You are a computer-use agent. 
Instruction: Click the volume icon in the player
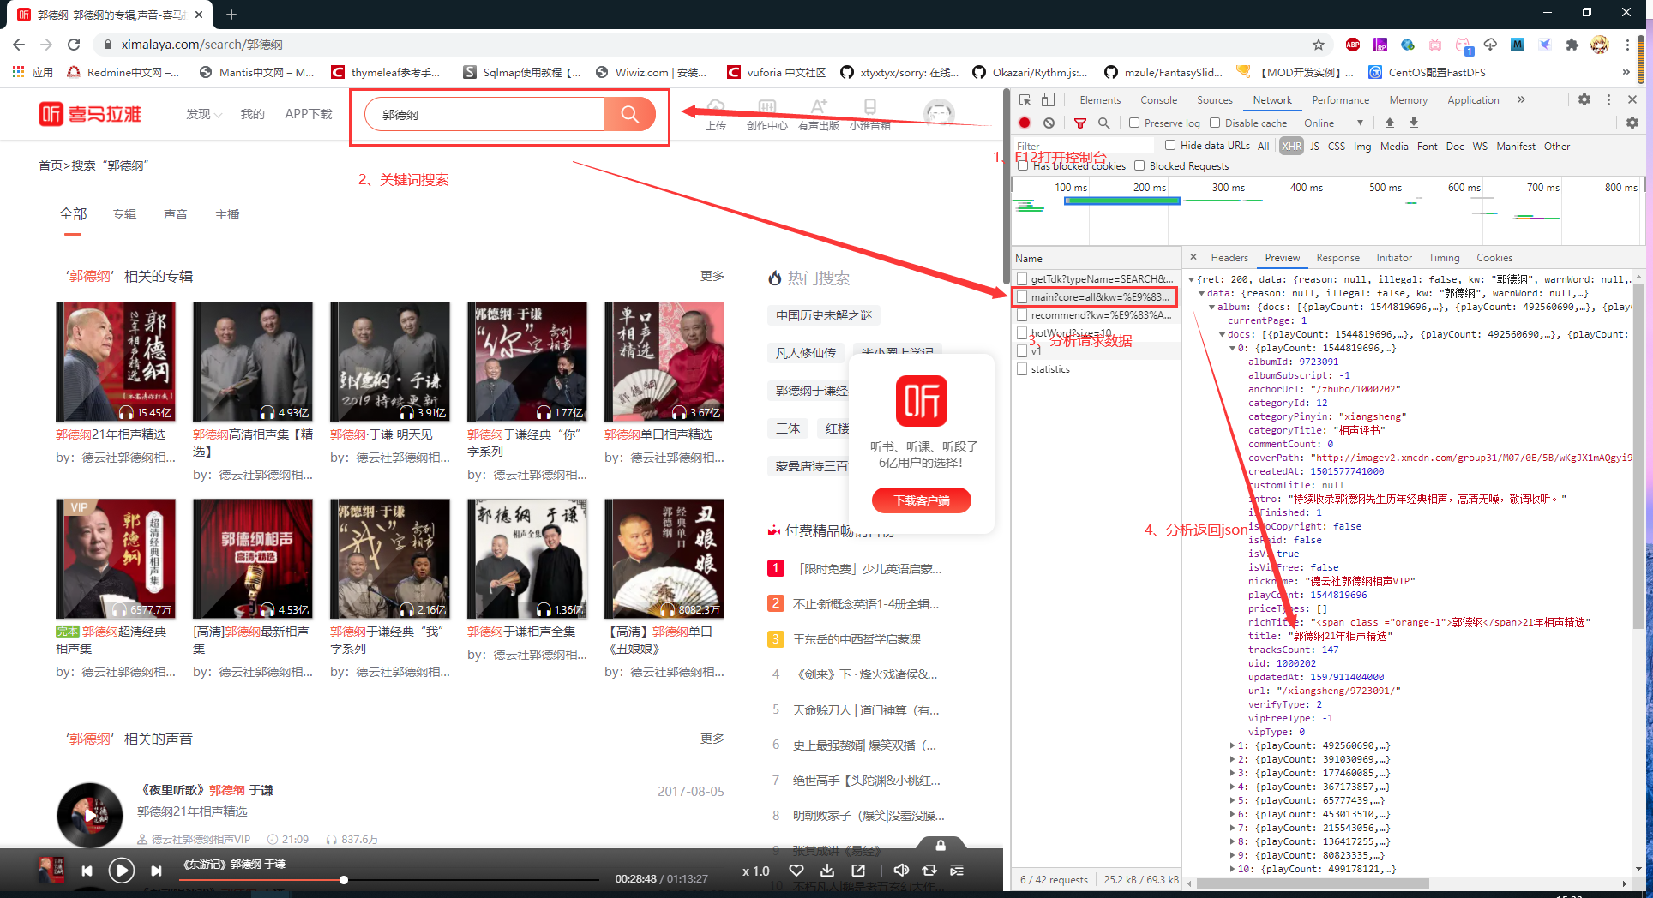(x=901, y=871)
